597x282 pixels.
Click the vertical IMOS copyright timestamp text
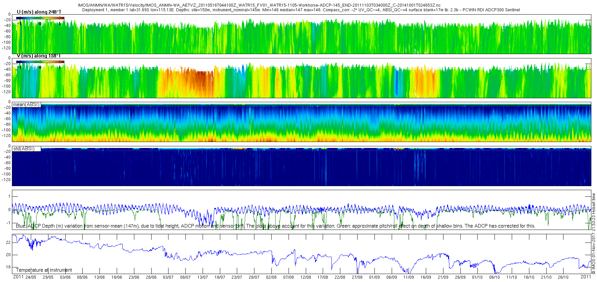[594, 234]
